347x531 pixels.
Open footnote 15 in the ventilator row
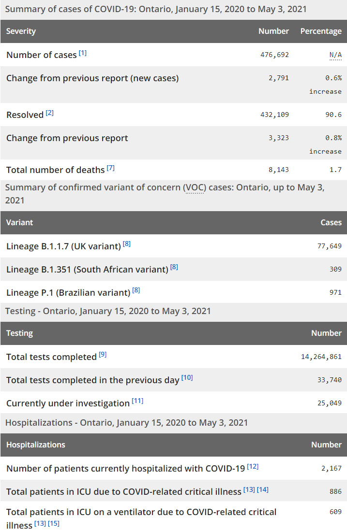pos(54,523)
